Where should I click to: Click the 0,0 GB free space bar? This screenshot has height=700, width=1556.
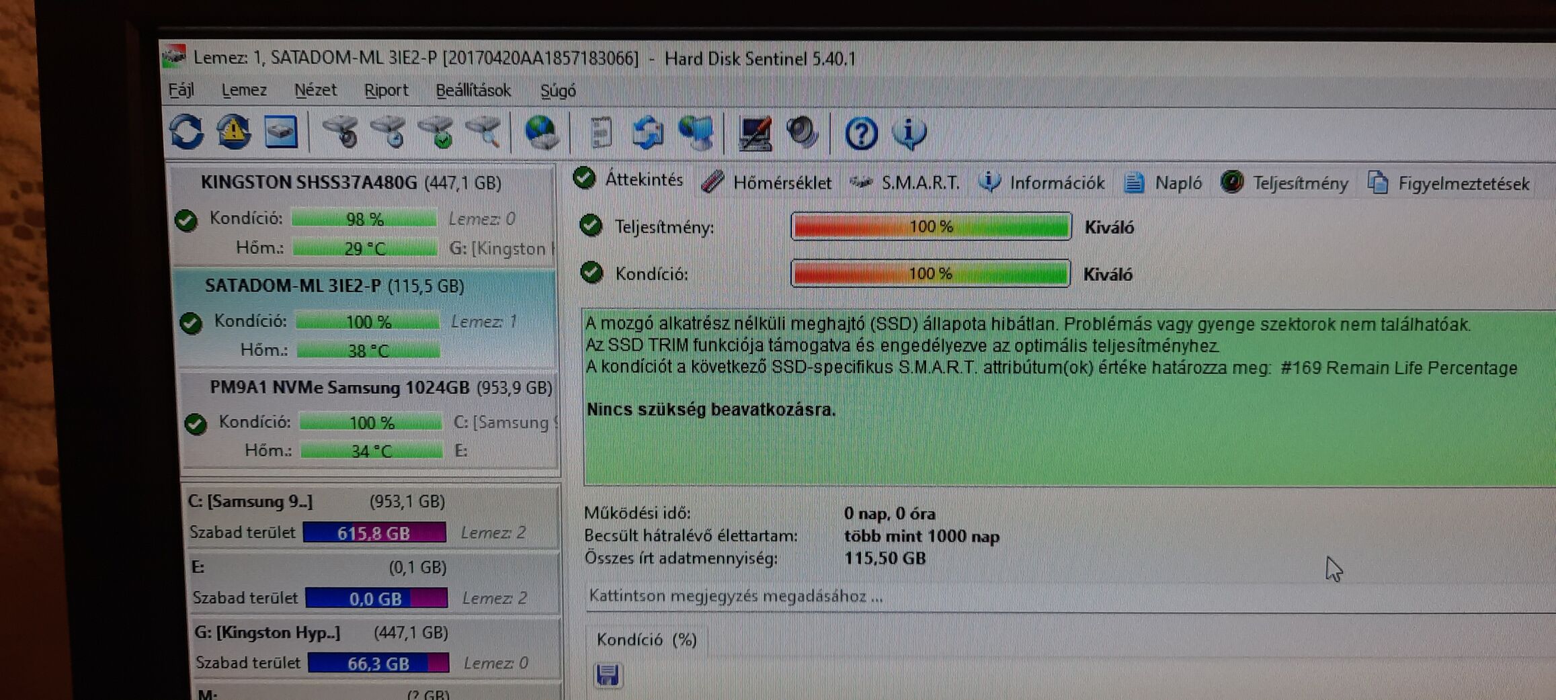pyautogui.click(x=376, y=598)
